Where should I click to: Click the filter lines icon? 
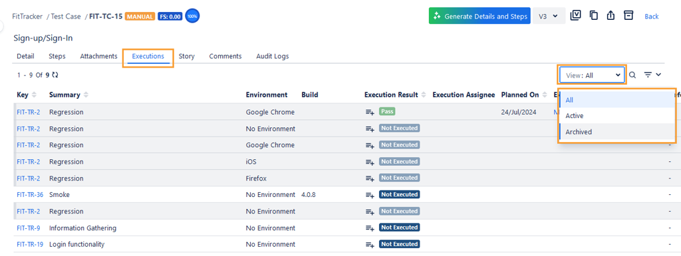tap(648, 75)
